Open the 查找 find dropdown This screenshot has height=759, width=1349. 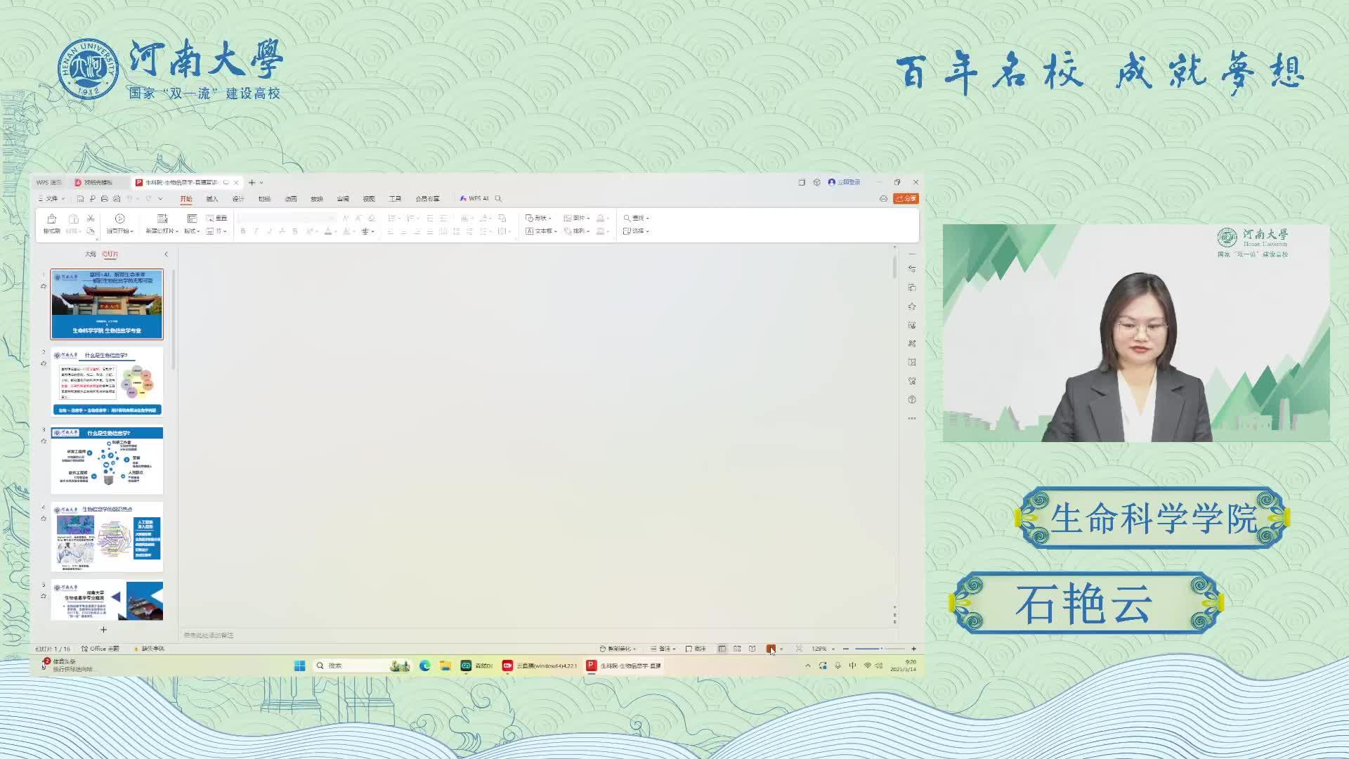(x=637, y=219)
